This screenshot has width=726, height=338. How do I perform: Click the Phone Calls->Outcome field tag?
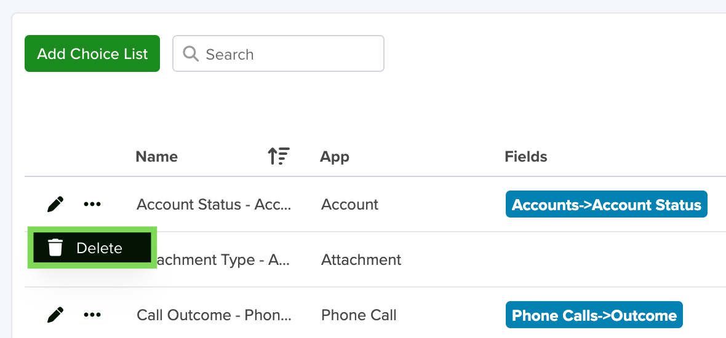click(x=594, y=315)
